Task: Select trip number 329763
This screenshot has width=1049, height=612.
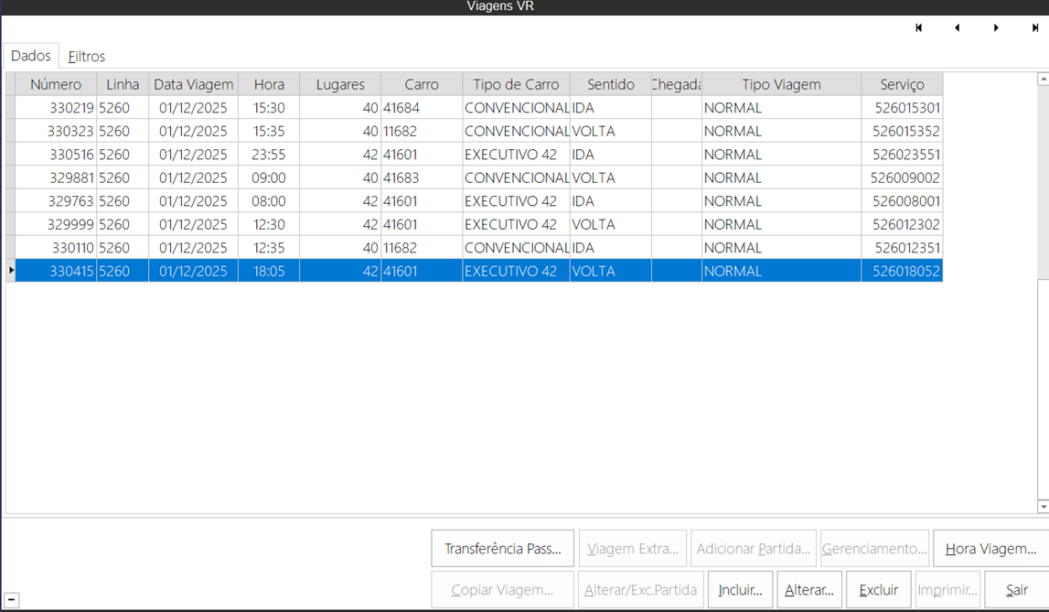Action: pyautogui.click(x=56, y=200)
